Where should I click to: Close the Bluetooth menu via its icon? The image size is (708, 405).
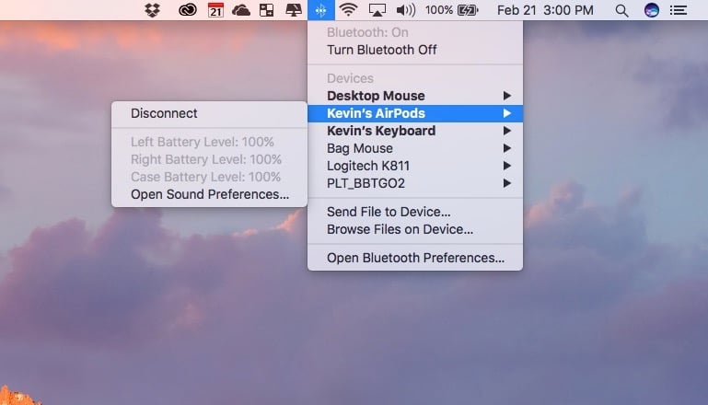(x=321, y=10)
